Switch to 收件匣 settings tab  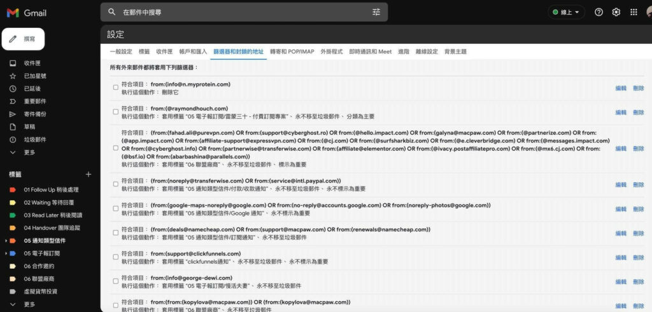(x=164, y=52)
